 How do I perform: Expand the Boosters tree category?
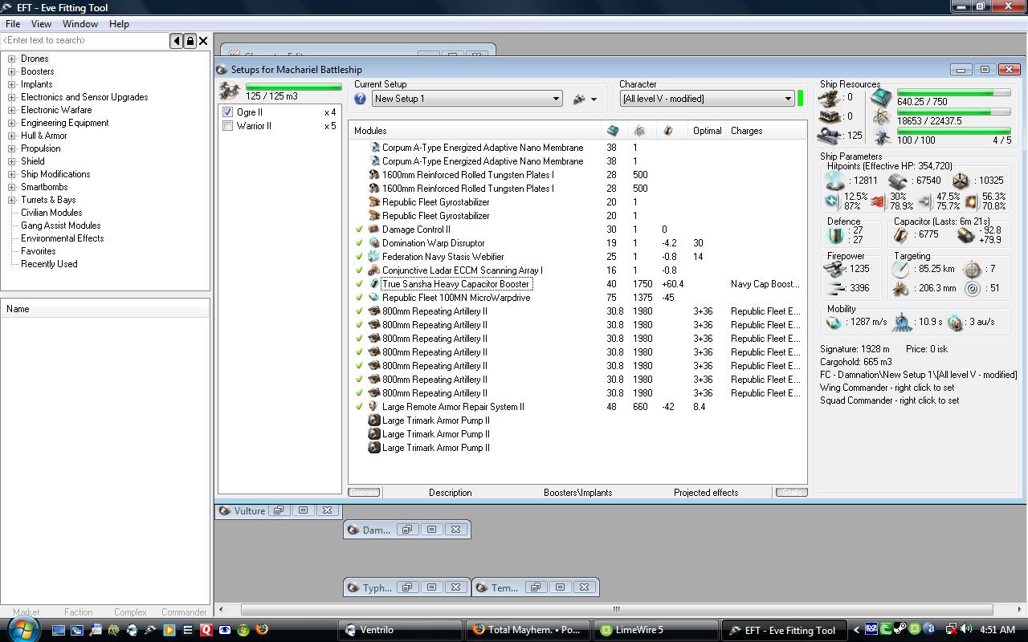12,71
